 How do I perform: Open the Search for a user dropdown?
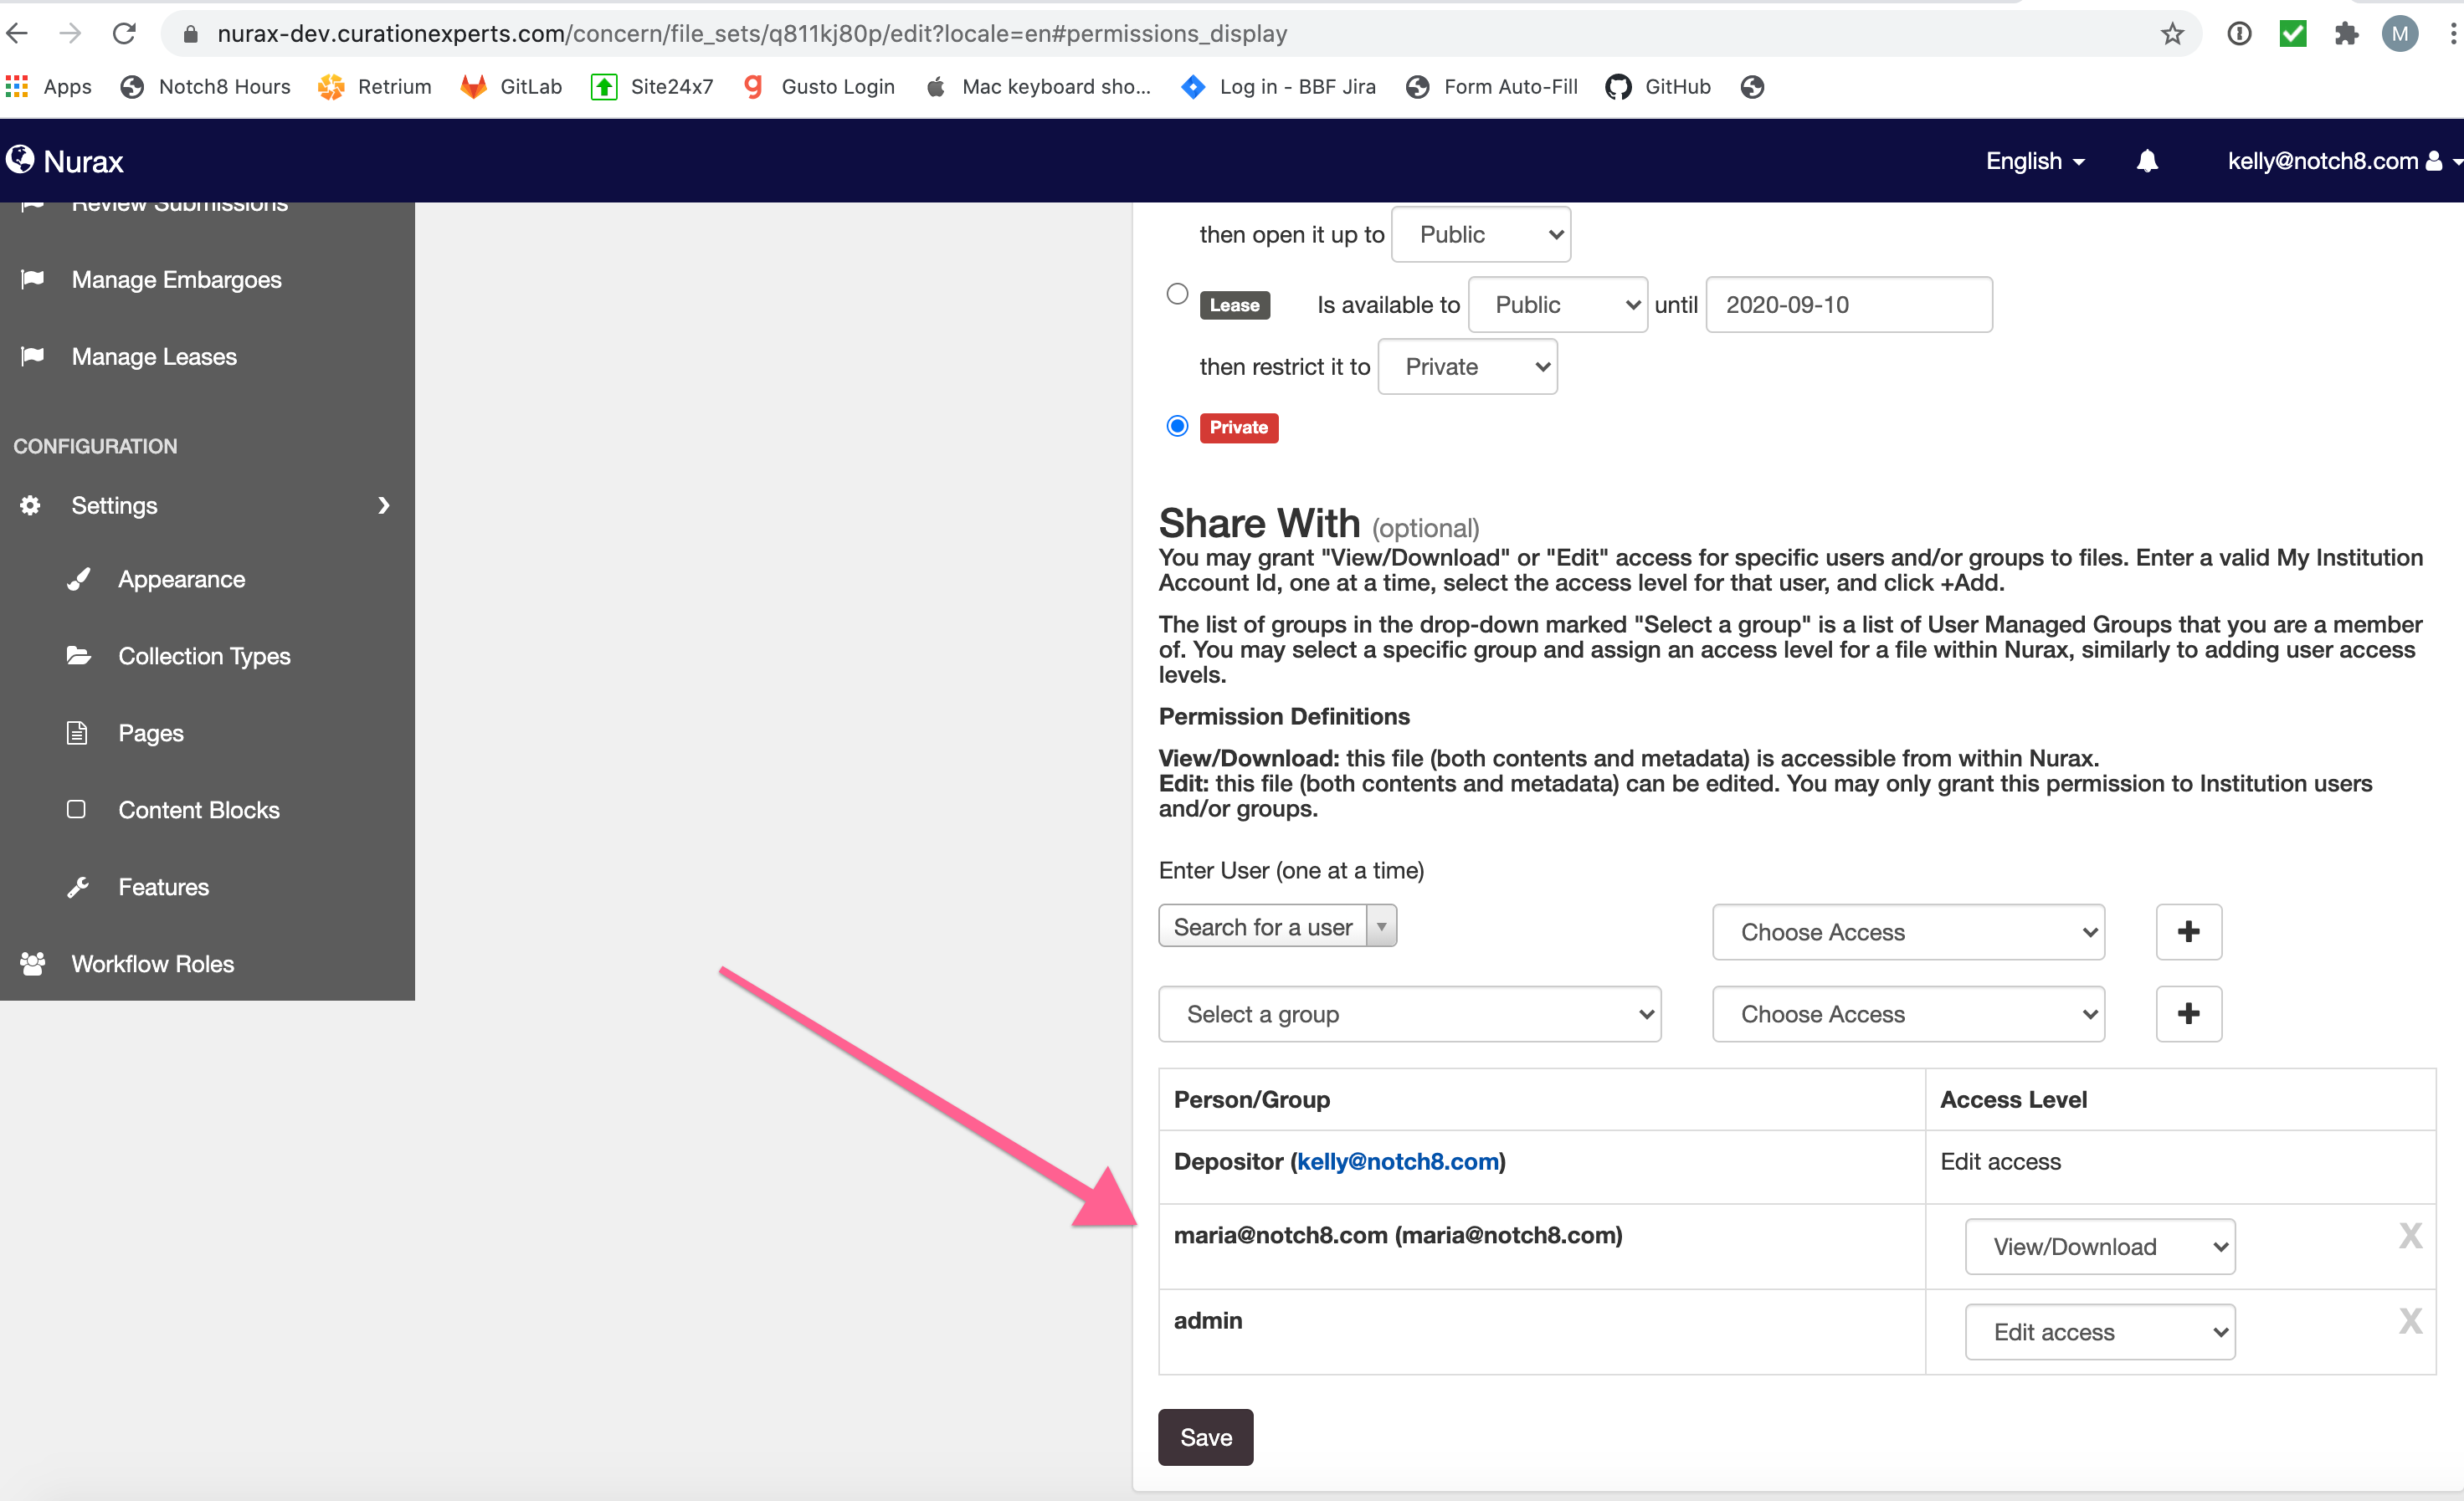pyautogui.click(x=1277, y=926)
